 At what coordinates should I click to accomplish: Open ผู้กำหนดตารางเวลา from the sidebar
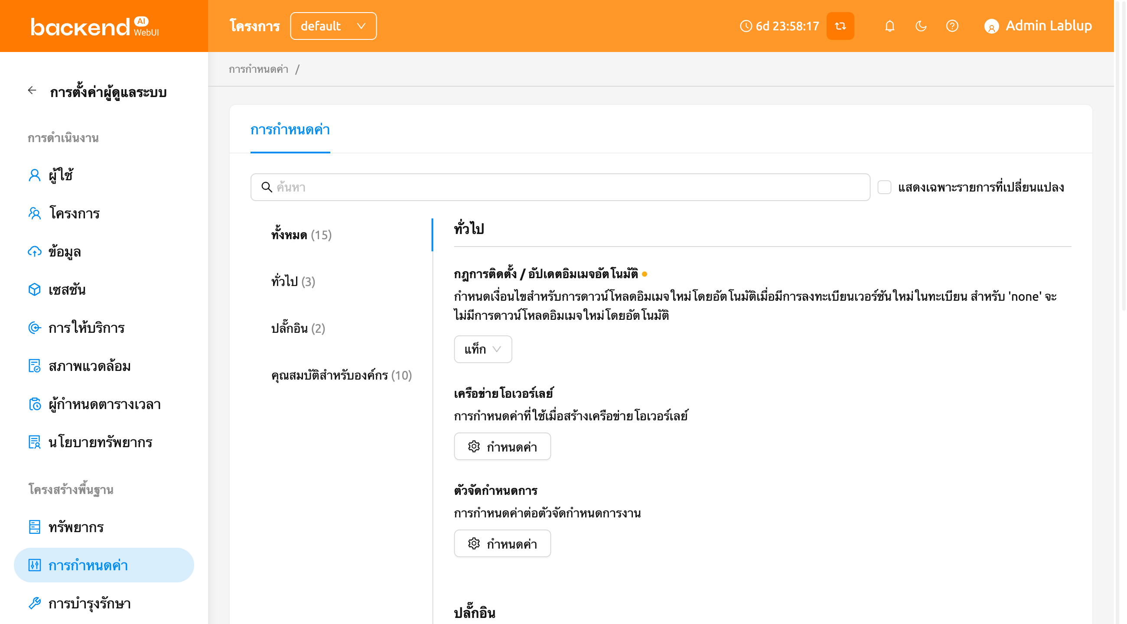click(104, 404)
